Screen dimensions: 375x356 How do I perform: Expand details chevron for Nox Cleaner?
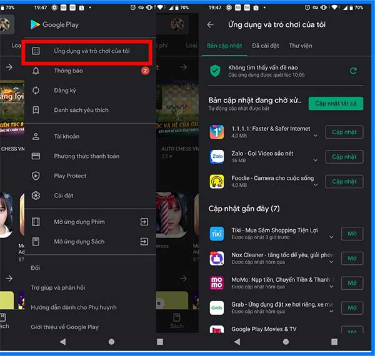tap(331, 262)
